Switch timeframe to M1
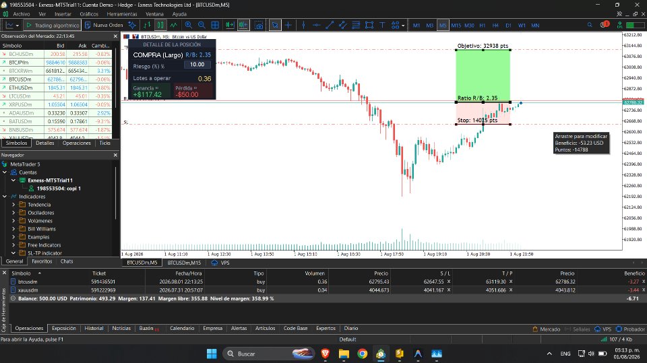Viewport: 647px width, 363px height. coord(417,25)
